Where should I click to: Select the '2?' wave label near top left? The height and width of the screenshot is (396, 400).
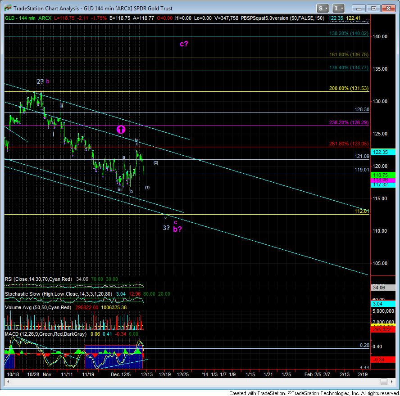[40, 81]
